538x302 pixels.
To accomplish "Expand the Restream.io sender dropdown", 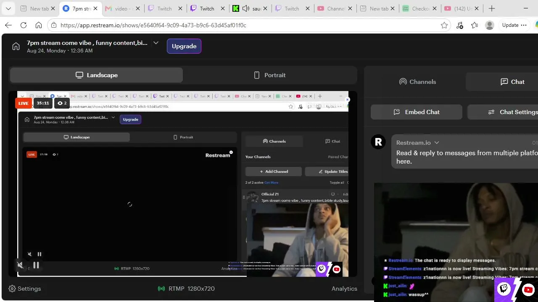I will pos(437,143).
